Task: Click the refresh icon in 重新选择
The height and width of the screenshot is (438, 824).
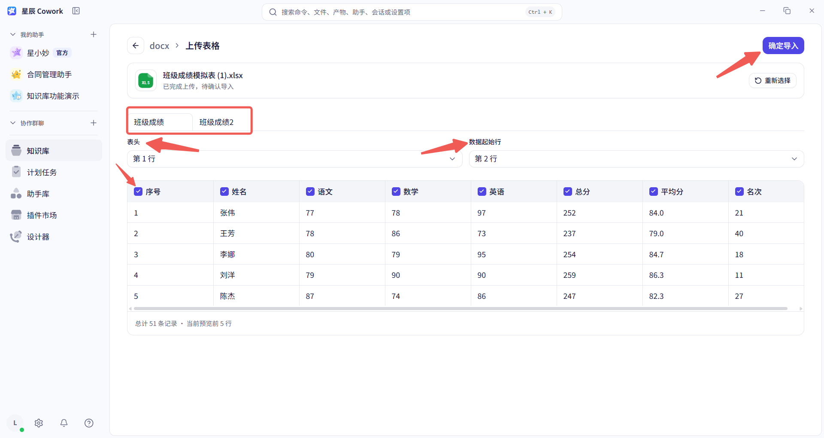Action: (758, 81)
